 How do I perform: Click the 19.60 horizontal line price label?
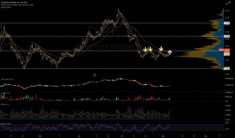[x=227, y=69]
